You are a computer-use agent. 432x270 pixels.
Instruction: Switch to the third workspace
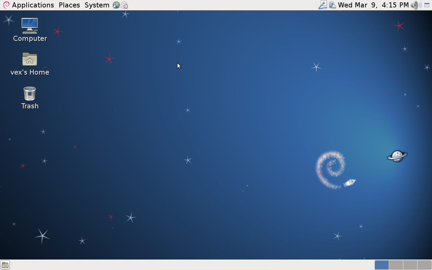coord(410,265)
